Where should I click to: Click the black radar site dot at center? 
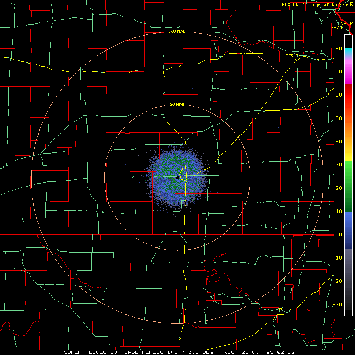click(177, 178)
